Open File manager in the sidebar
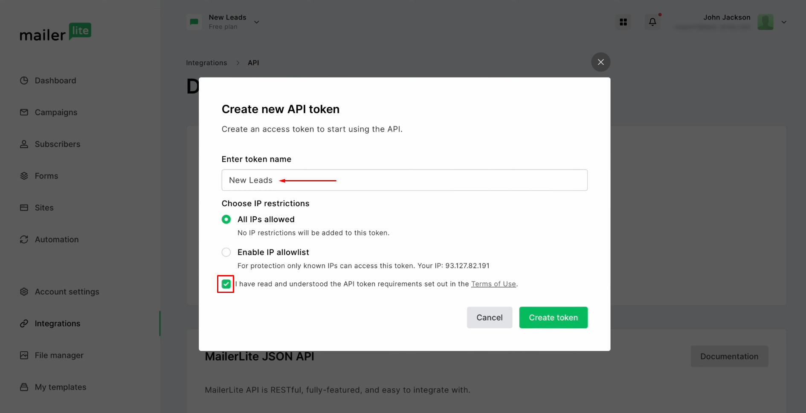Image resolution: width=806 pixels, height=413 pixels. 59,355
